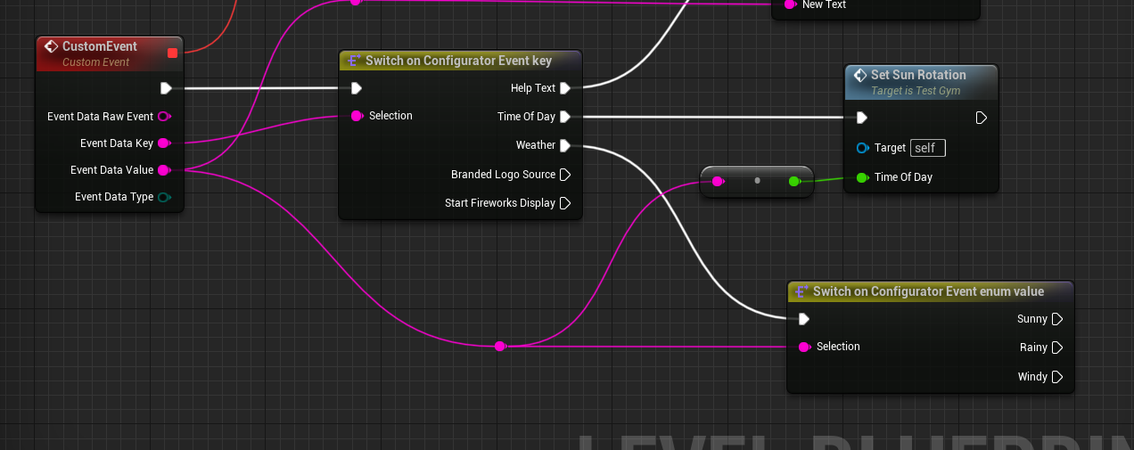This screenshot has width=1134, height=450.
Task: Click green Time Of Day input pin on Set Sun Rotation
Action: [x=862, y=177]
